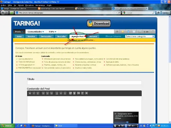Open the Marcadores menu
This screenshot has width=171, height=128.
pos(29,5)
